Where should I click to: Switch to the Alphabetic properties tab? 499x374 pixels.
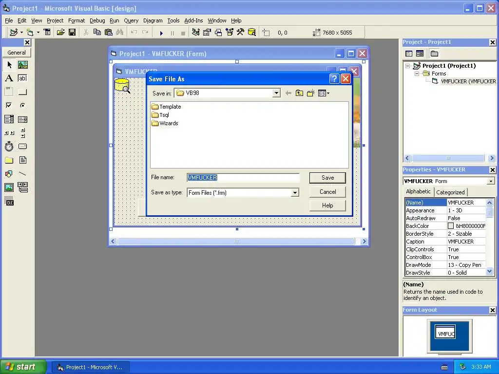[x=418, y=191]
